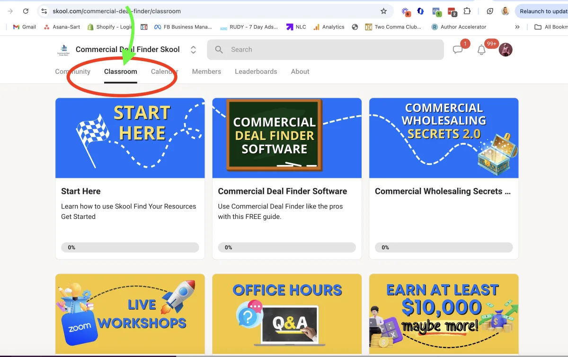Open the Asana-Sart bookmark

(x=62, y=27)
